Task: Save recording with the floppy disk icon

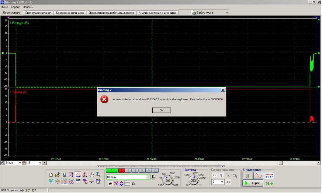Action: pos(64,175)
